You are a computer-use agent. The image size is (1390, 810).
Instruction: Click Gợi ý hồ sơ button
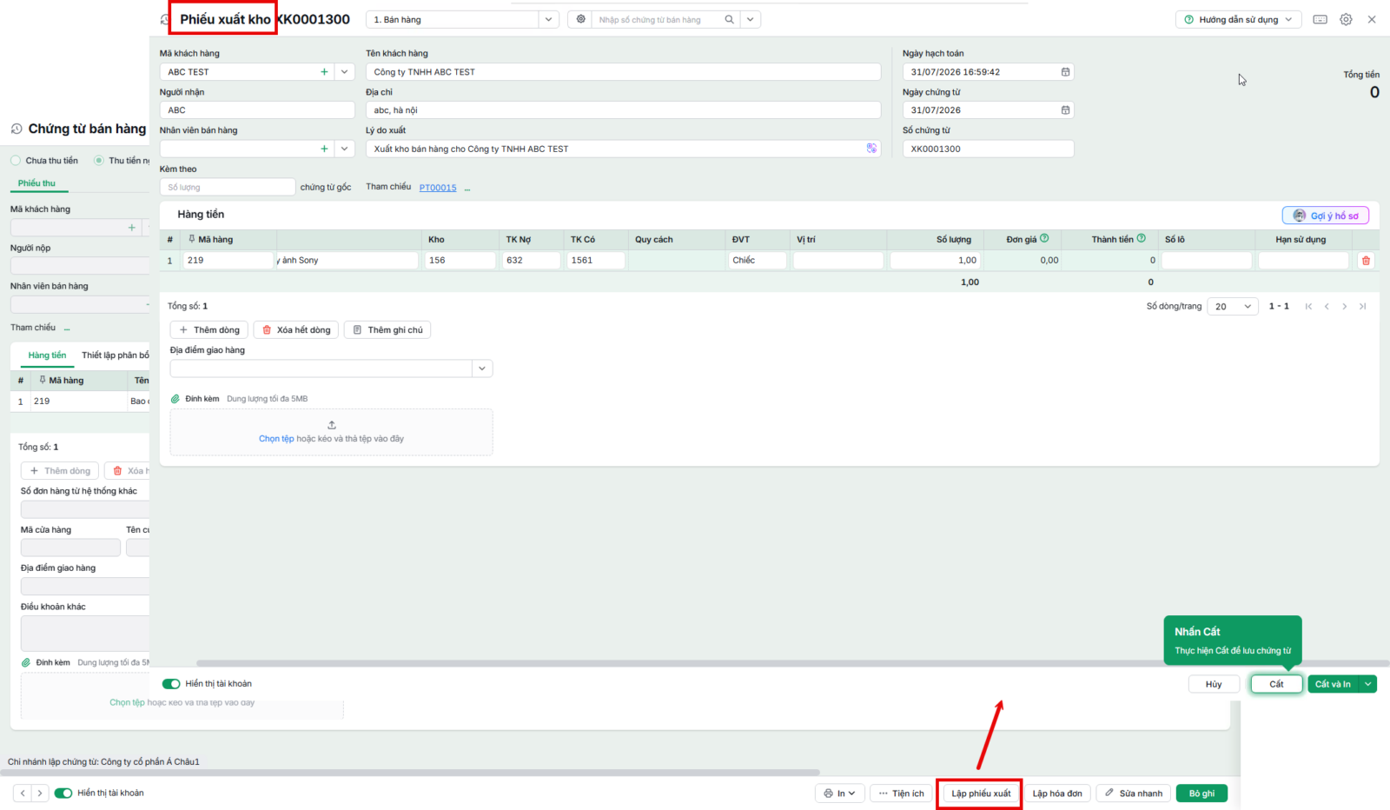(1326, 216)
